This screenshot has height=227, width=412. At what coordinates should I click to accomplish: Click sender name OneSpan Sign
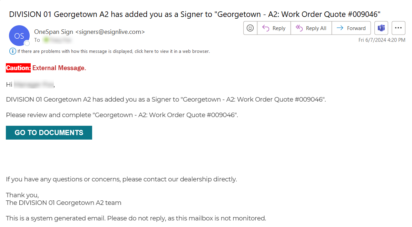(x=53, y=32)
